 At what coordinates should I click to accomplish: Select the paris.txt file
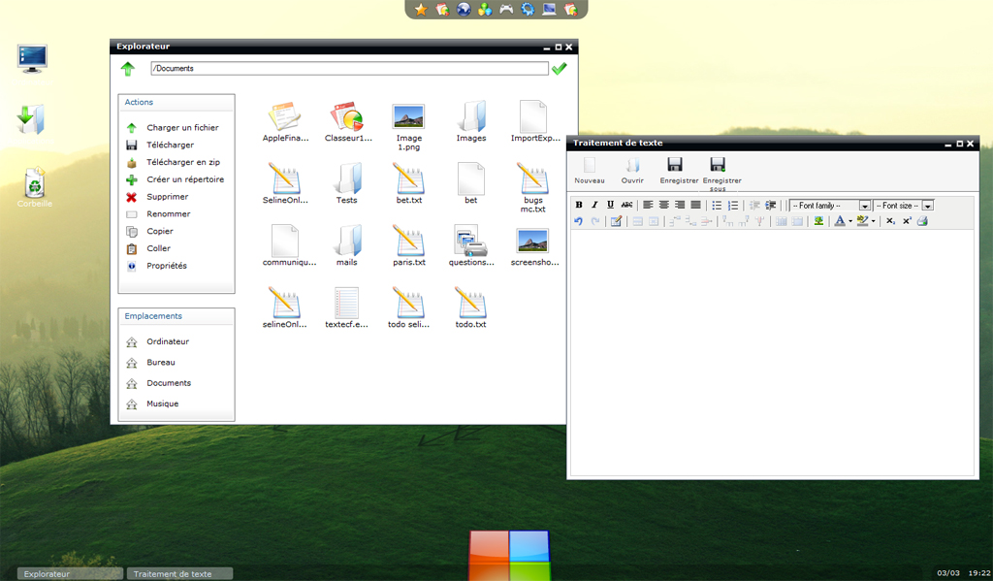408,245
